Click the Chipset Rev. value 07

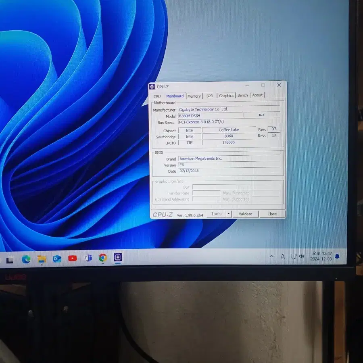pos(274,129)
